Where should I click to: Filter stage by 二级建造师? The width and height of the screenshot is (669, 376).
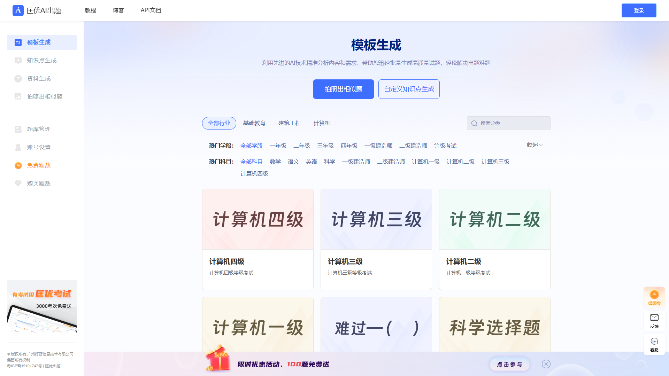[413, 146]
